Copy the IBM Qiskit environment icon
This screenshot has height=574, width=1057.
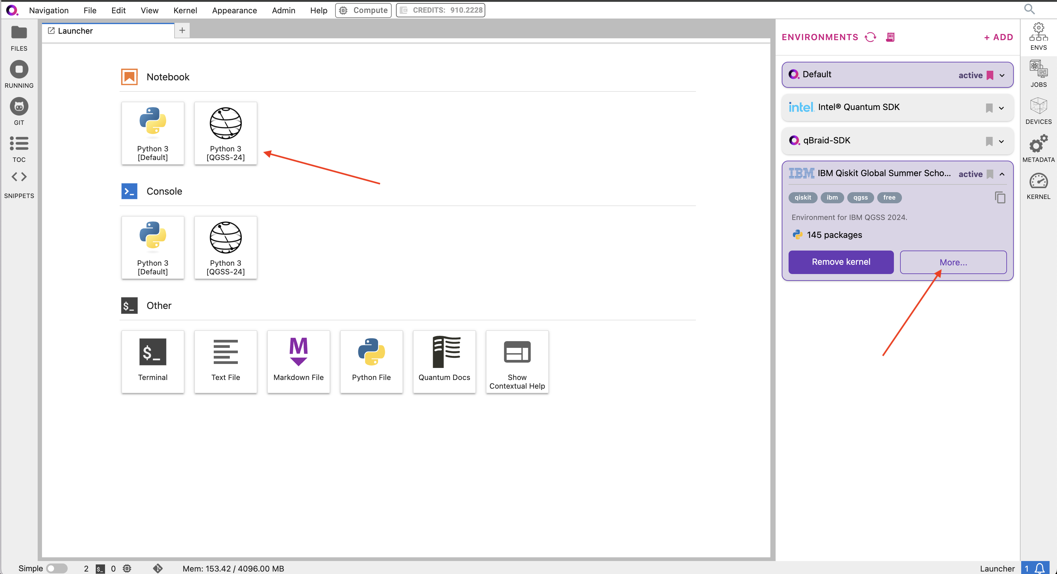(1000, 197)
